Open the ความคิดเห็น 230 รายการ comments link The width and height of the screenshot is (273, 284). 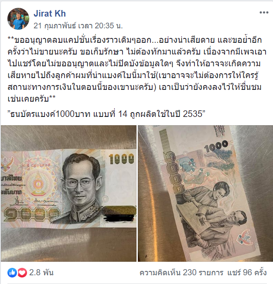(181, 273)
